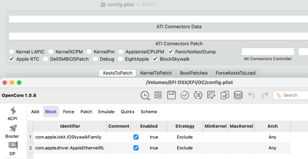Screen dimensions: 308x159
Task: Click the MaxKernel column header
Action: [x=241, y=126]
